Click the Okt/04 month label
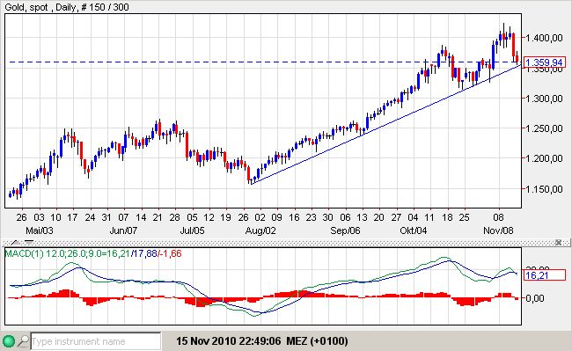 click(x=414, y=230)
